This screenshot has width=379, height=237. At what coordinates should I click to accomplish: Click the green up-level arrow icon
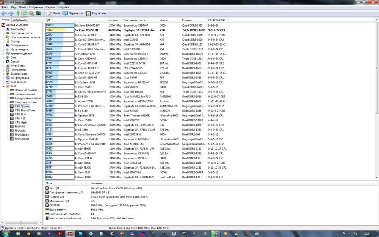click(x=18, y=13)
